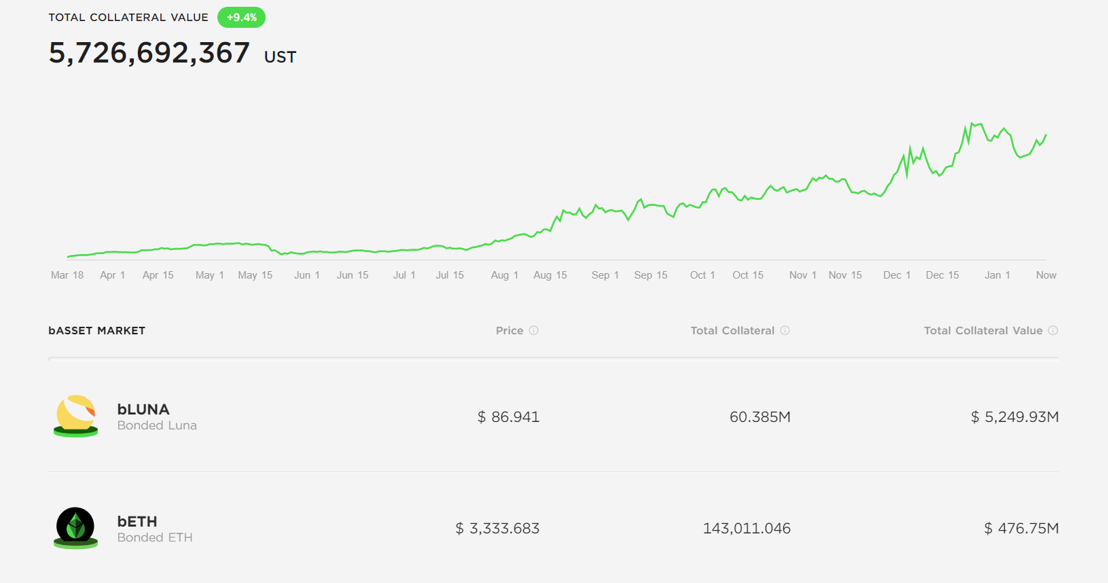The width and height of the screenshot is (1108, 583).
Task: Click the 143,011.046 total collateral value
Action: click(747, 528)
